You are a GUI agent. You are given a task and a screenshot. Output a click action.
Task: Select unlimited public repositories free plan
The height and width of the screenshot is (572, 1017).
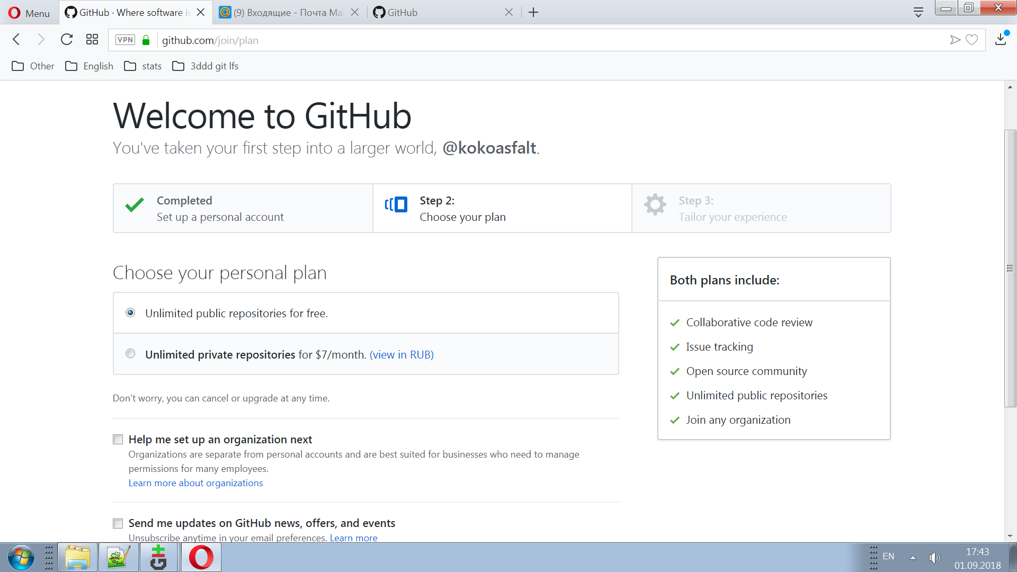[x=130, y=313]
